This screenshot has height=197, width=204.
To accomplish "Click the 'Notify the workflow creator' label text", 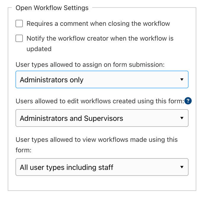I will 100,38.
